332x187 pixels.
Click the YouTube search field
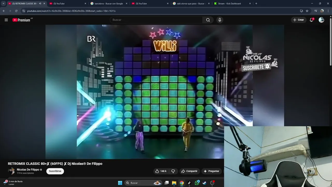click(x=156, y=20)
